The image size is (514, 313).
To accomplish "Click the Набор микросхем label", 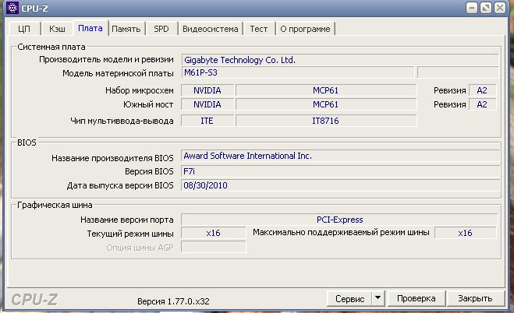I will pyautogui.click(x=140, y=90).
